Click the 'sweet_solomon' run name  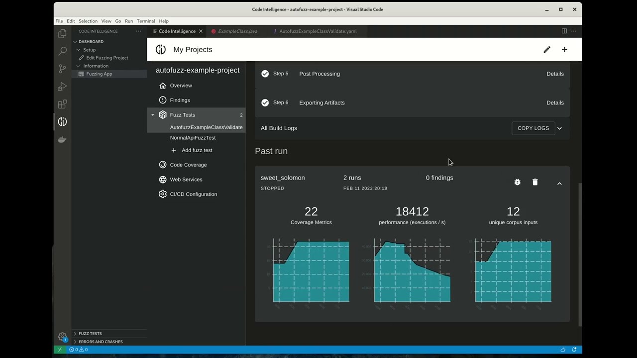(283, 178)
